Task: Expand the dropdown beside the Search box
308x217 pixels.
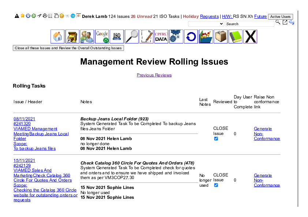Action: point(206,24)
